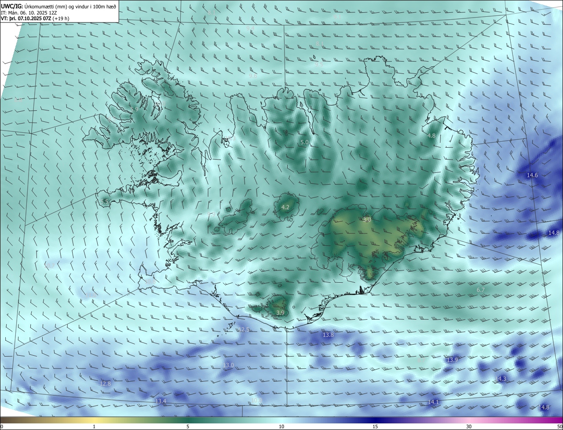Click the UWC/IG title line in the header box

pyautogui.click(x=58, y=7)
